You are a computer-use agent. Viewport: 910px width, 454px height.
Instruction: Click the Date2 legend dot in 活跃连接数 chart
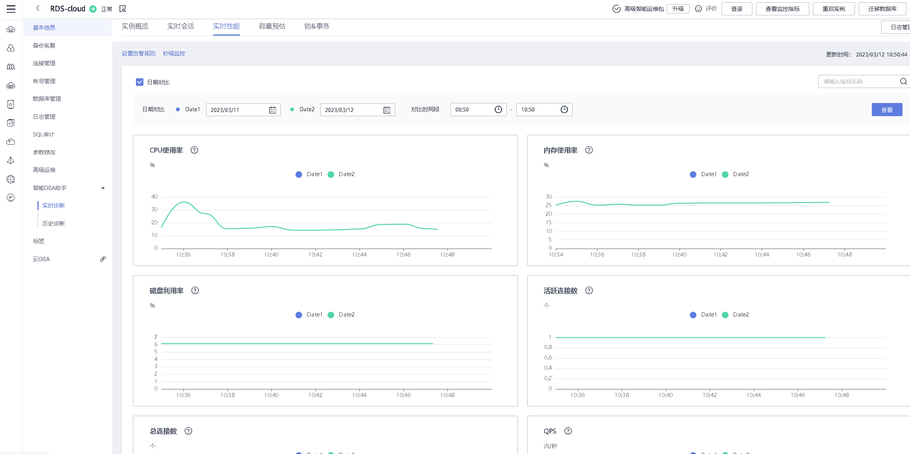pos(725,315)
